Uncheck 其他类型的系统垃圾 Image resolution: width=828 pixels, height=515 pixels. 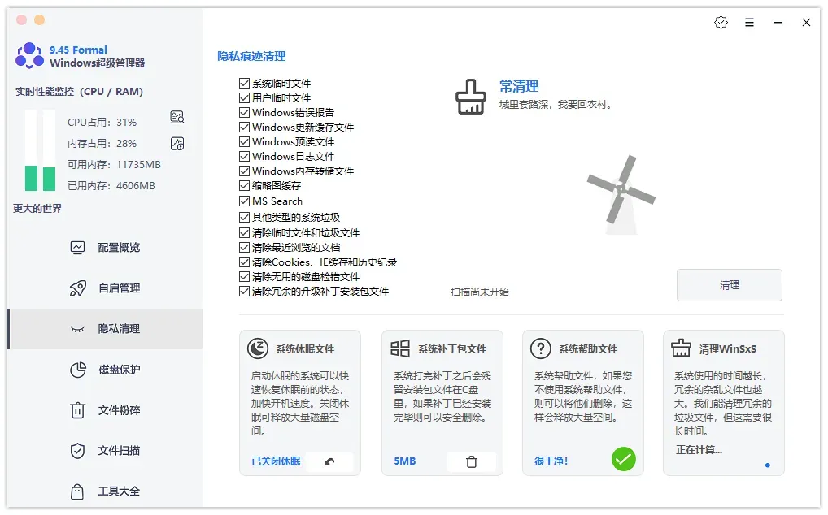pos(244,217)
